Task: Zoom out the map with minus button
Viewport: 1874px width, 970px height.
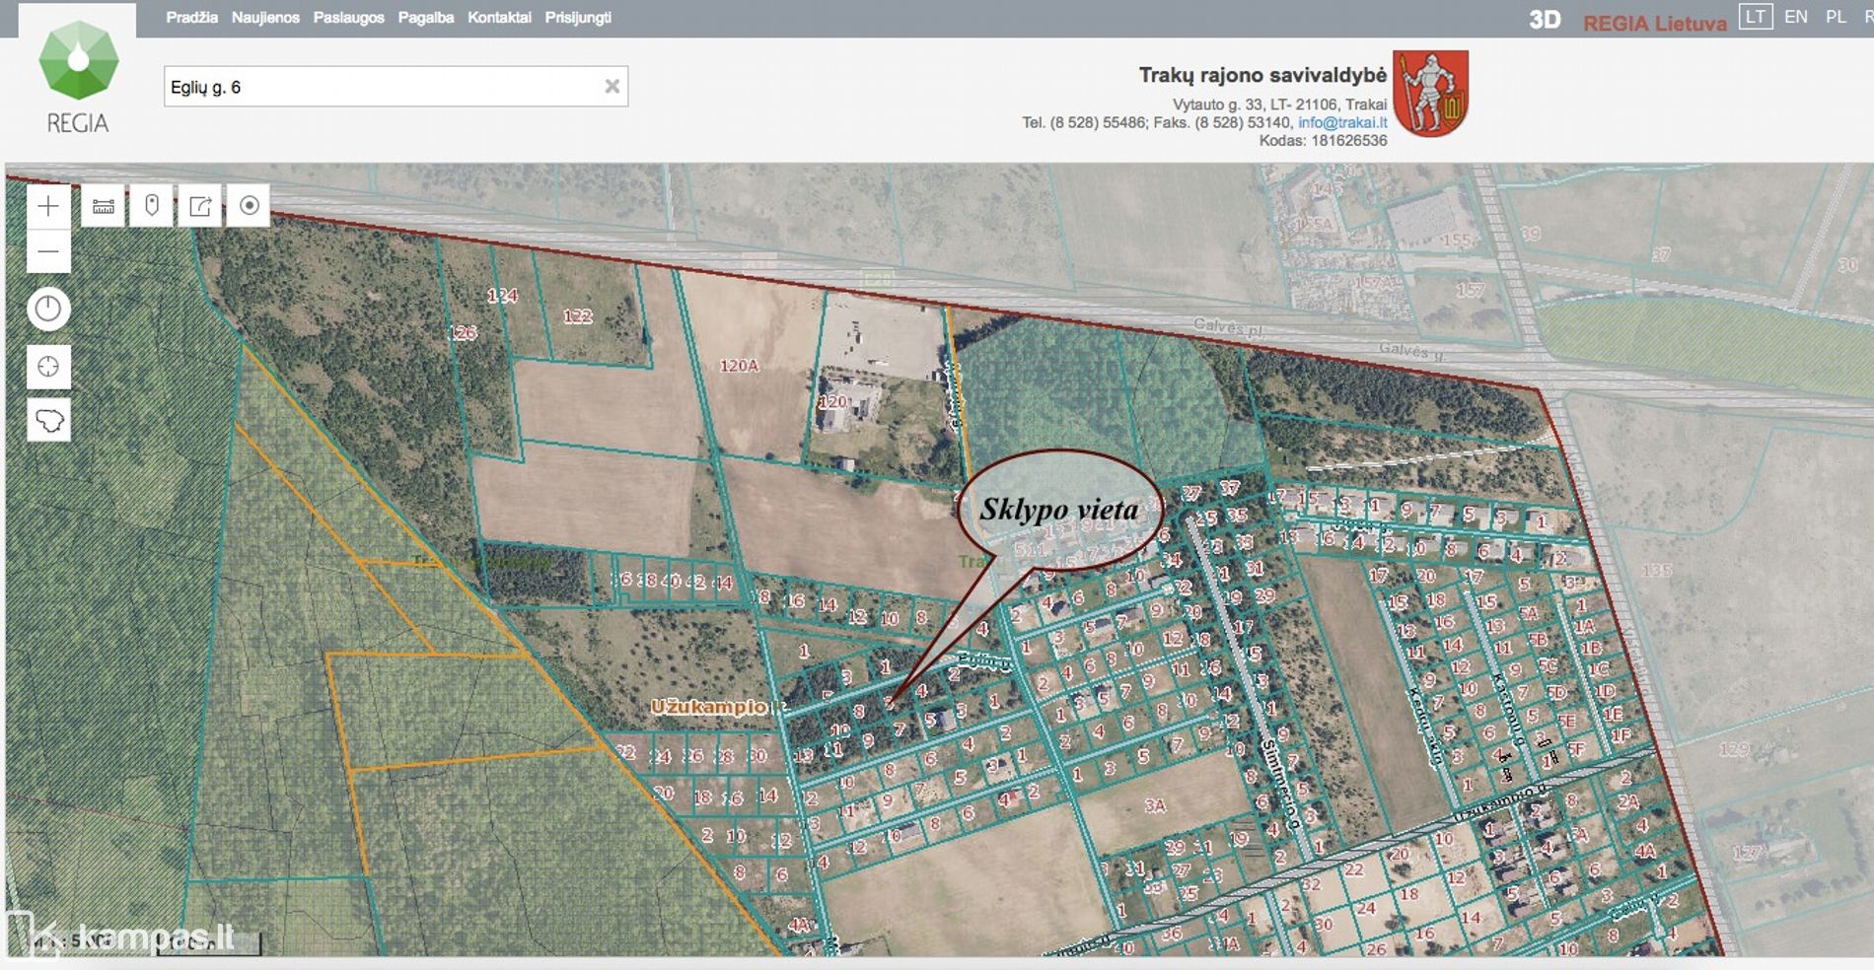Action: coord(47,251)
